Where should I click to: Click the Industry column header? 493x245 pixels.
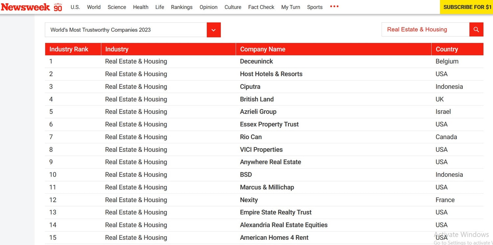point(168,49)
